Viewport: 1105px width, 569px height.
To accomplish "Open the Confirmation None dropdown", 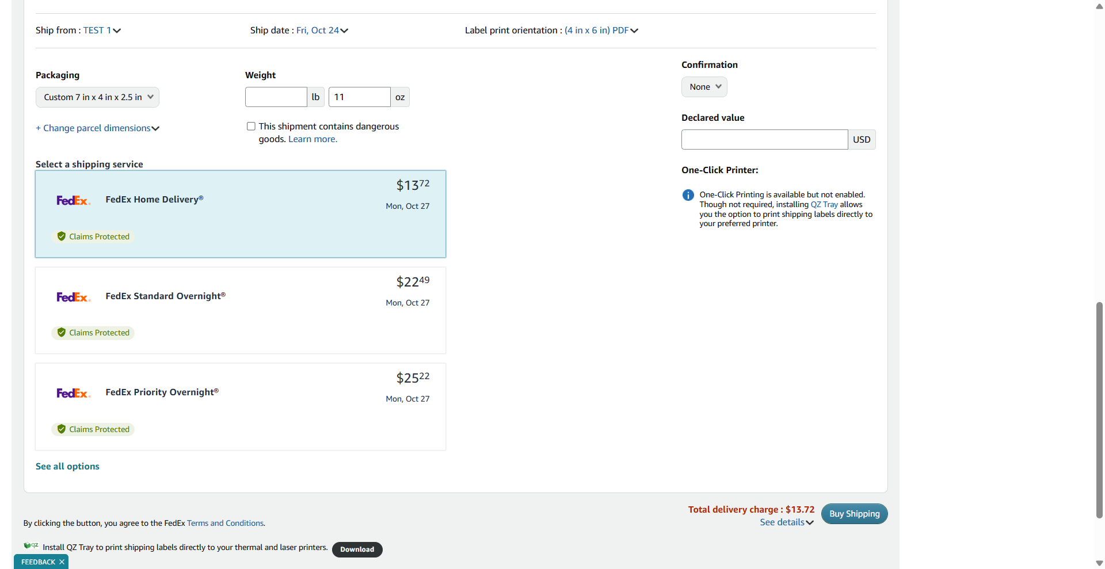I will pyautogui.click(x=704, y=87).
